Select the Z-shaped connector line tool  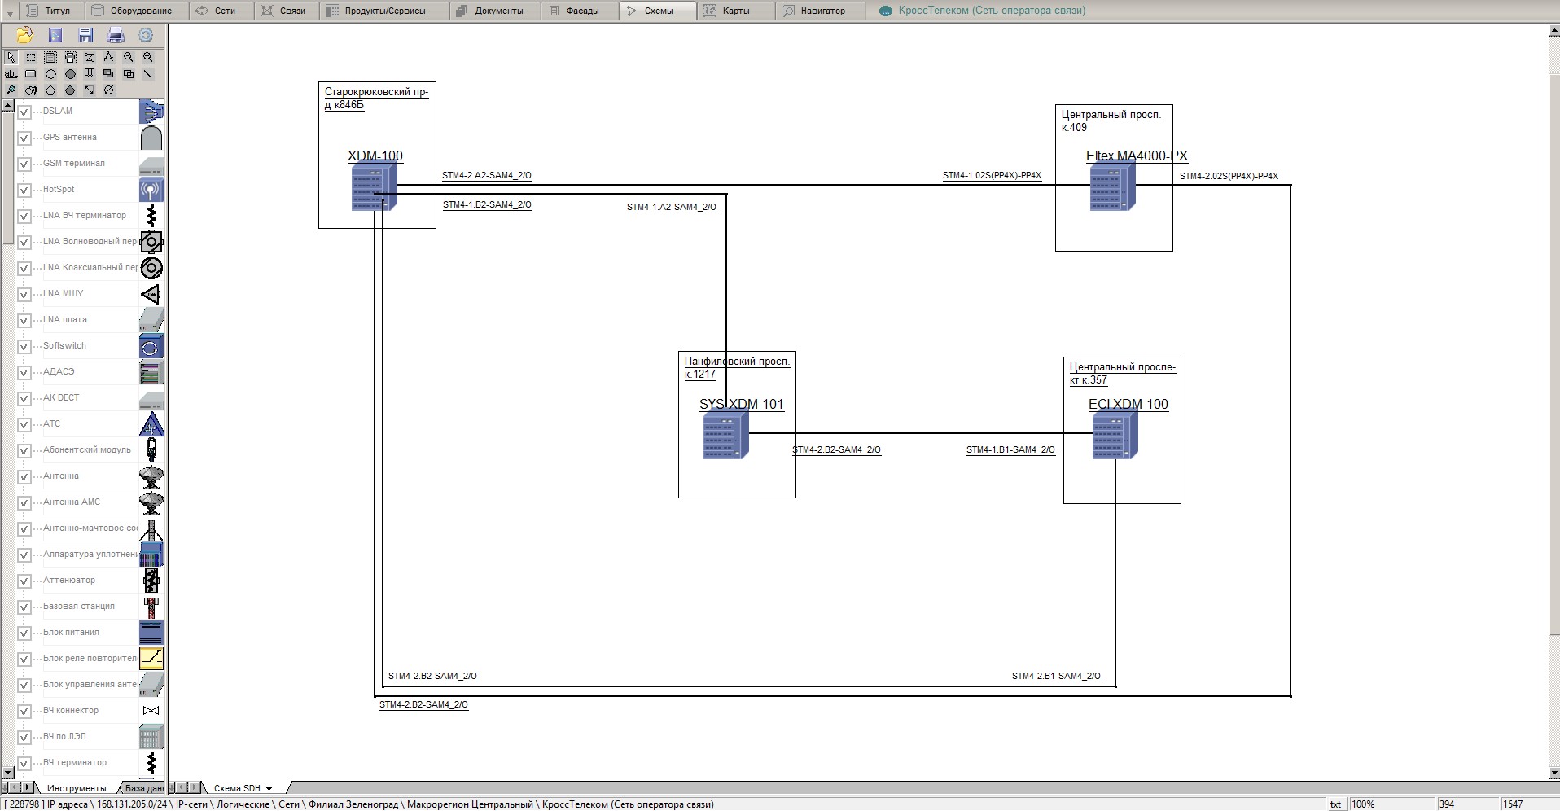tap(90, 58)
